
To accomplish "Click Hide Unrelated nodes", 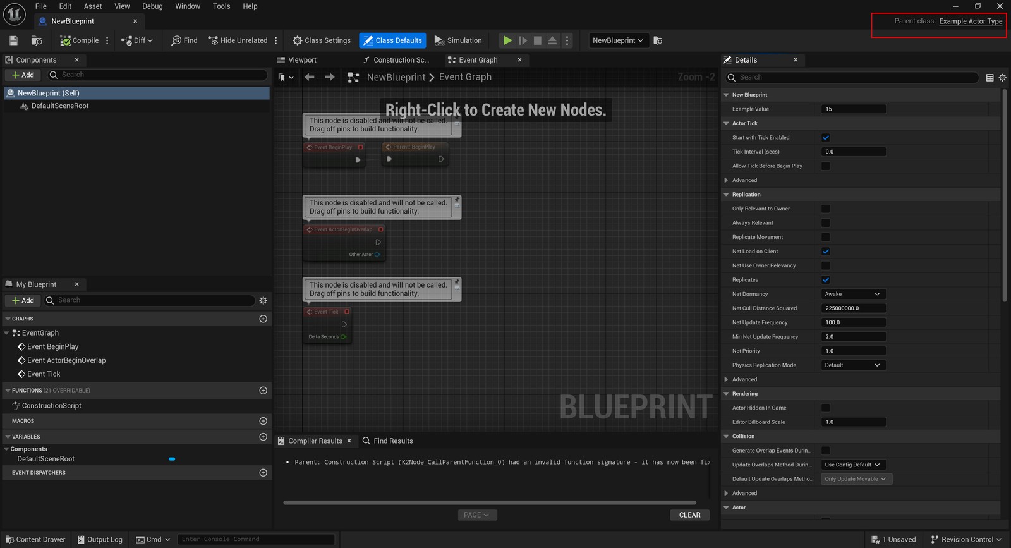I will coord(238,40).
